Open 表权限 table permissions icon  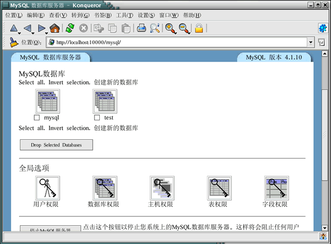tap(220, 188)
